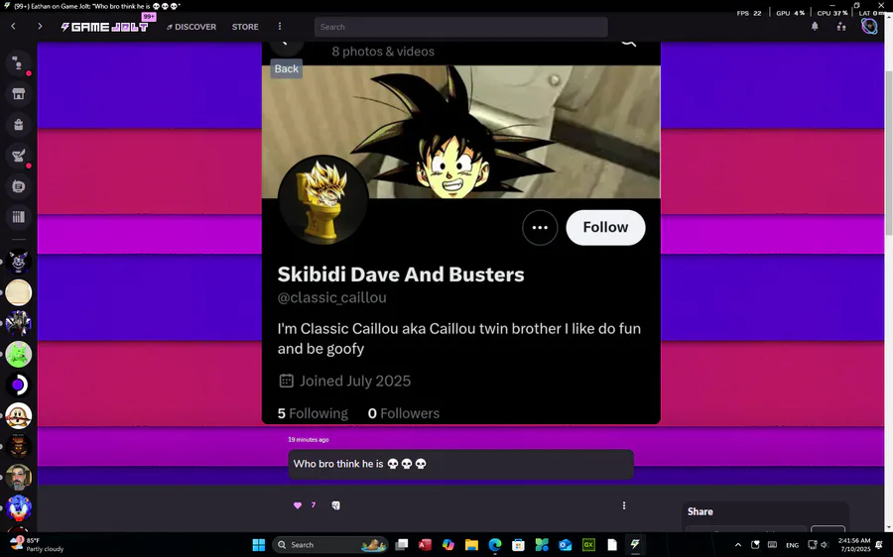Click the 19 minutes ago timestamp

point(309,439)
